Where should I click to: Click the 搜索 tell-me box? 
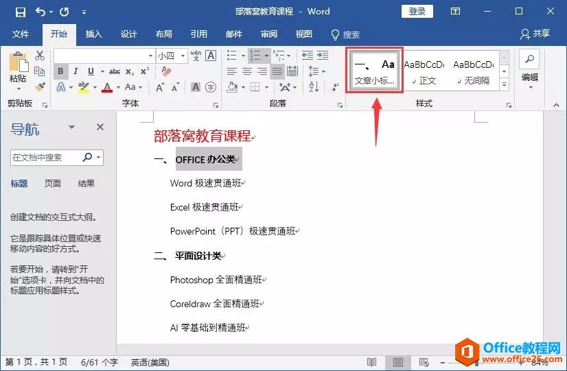tap(345, 35)
